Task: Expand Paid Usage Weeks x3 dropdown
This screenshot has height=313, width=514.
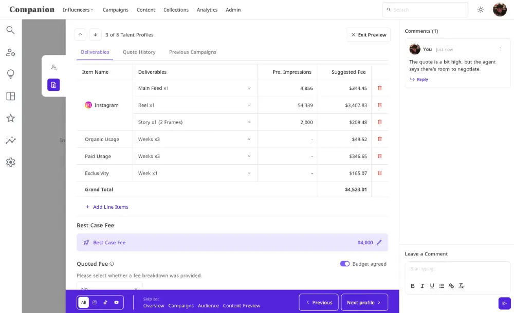Action: coord(249,156)
